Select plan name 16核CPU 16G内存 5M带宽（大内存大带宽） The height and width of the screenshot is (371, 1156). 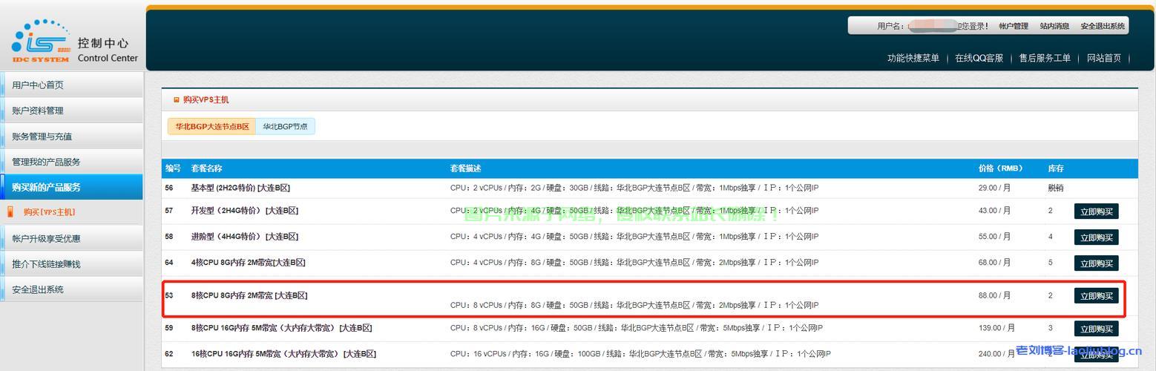[283, 354]
